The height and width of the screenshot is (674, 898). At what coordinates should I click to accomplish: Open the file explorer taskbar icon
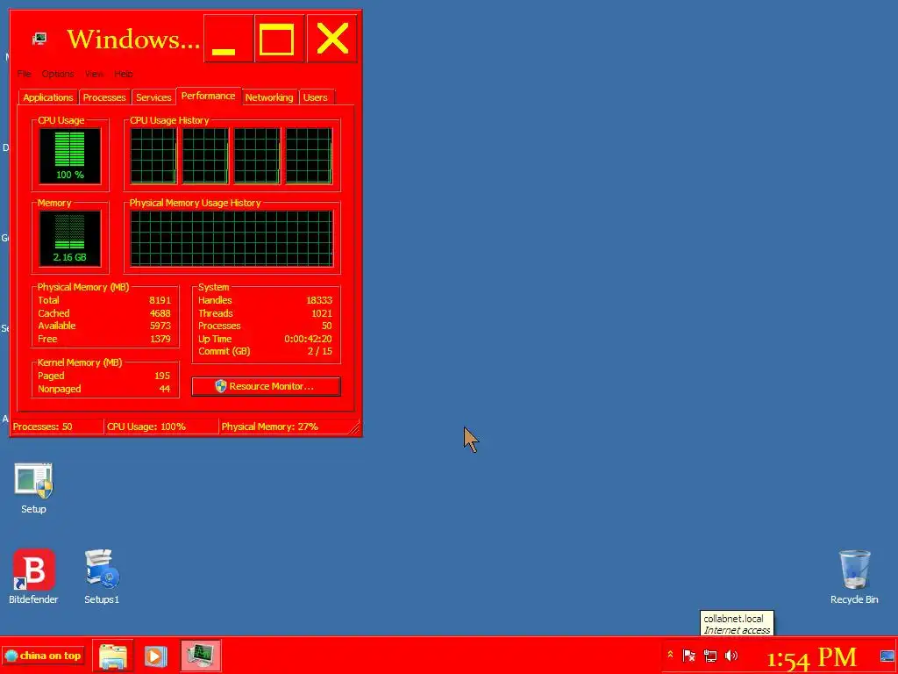click(113, 655)
